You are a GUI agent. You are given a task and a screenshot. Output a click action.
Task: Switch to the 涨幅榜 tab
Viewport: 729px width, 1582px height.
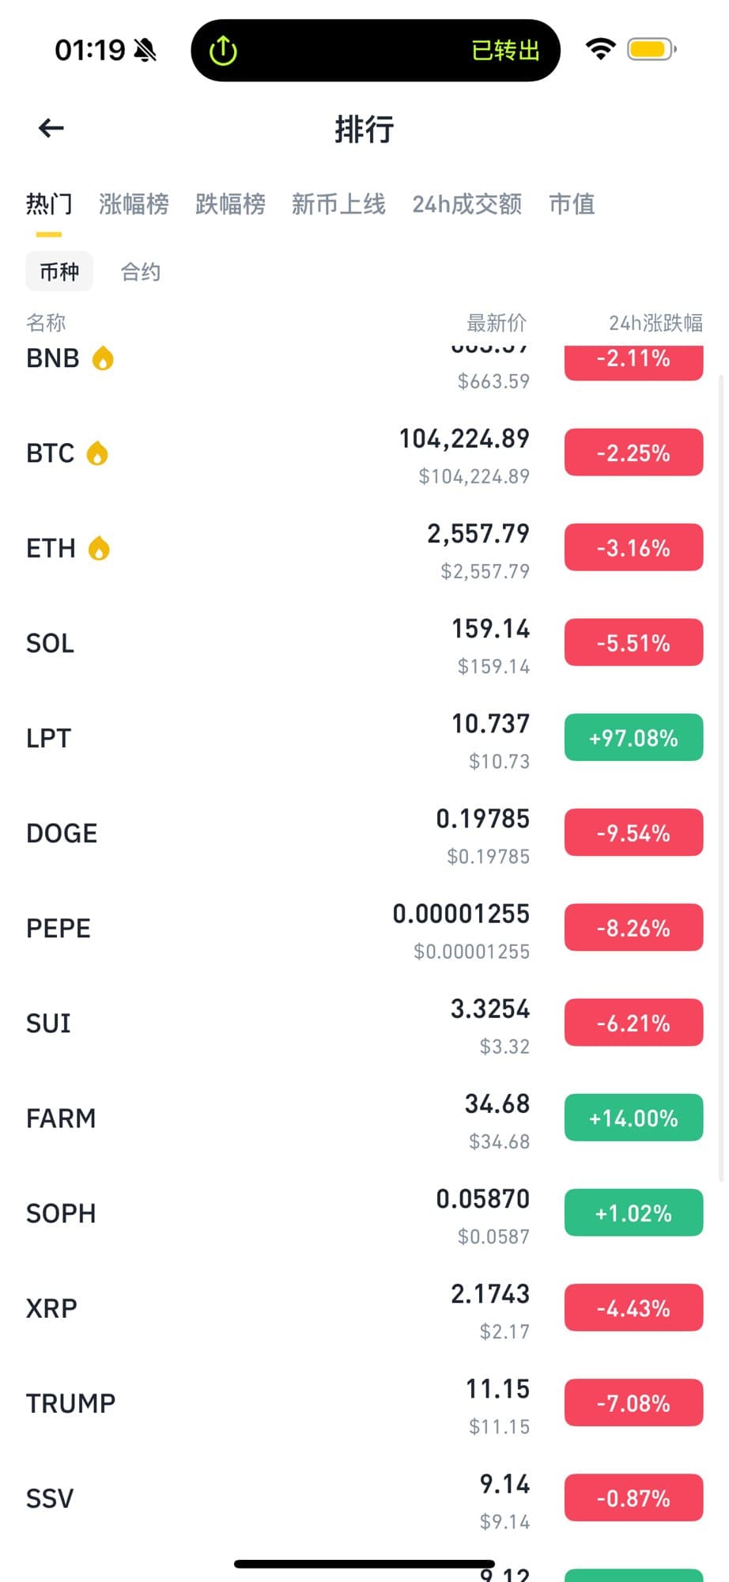[134, 204]
